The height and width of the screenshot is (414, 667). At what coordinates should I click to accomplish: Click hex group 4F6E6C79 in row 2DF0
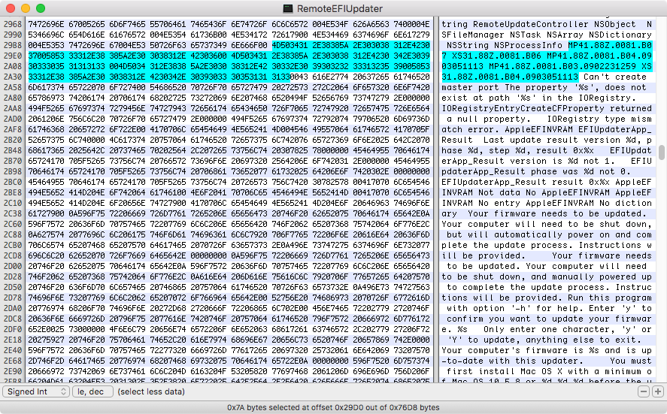coord(127,329)
